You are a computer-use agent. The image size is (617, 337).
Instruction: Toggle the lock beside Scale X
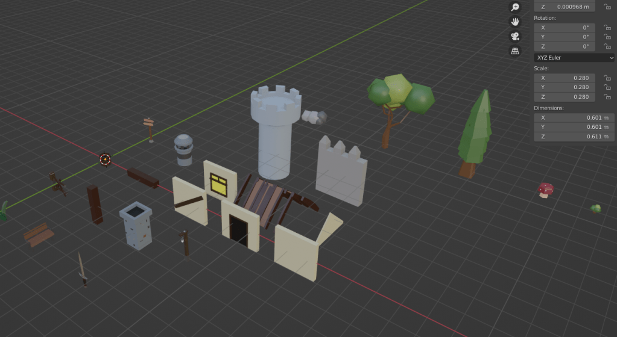pos(607,78)
